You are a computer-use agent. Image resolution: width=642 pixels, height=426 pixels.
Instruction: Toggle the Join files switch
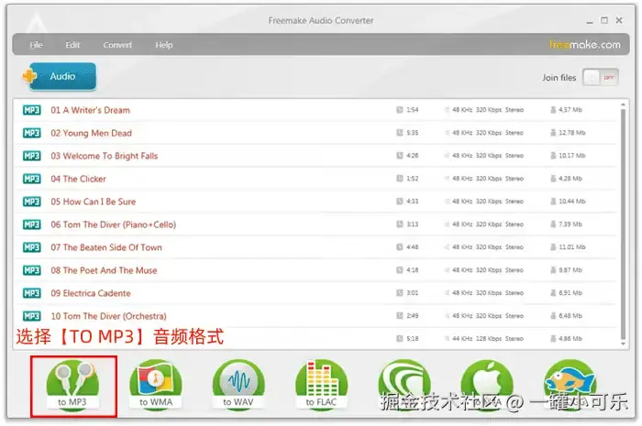[601, 77]
